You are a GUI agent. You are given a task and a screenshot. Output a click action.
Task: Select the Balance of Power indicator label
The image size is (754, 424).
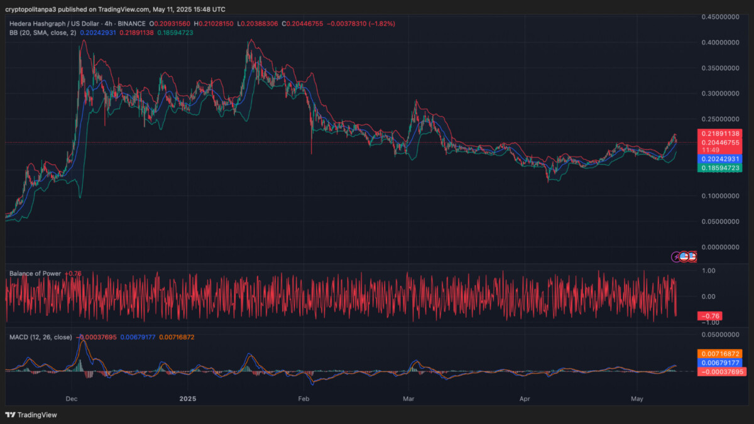(x=35, y=273)
